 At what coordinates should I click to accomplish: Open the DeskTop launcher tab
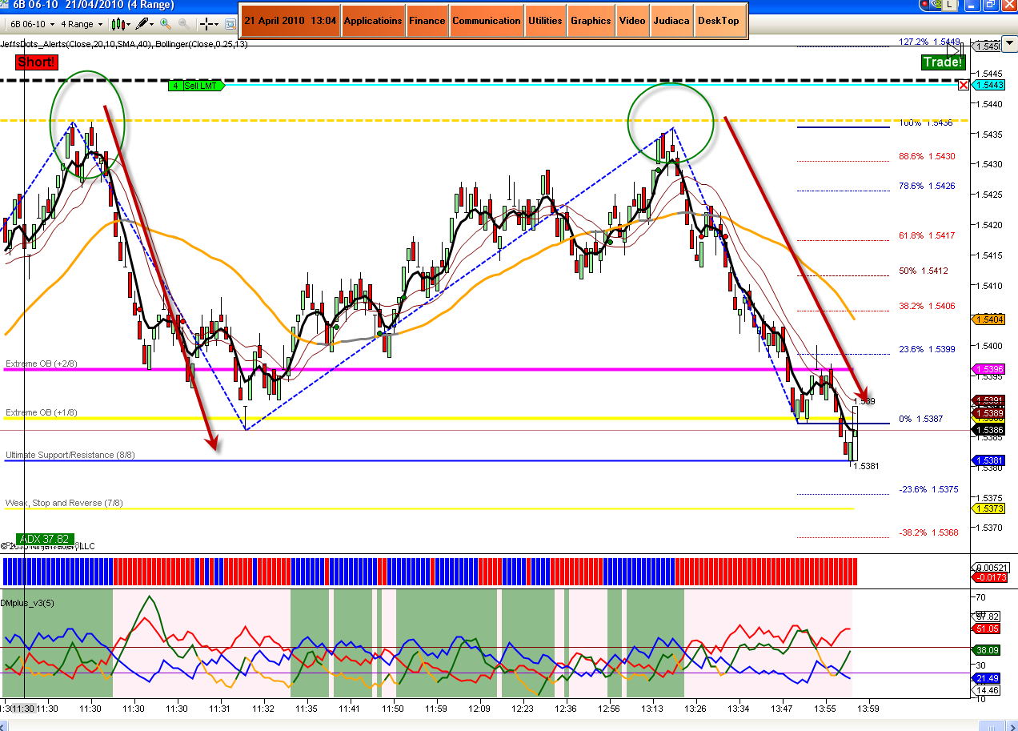pos(719,21)
